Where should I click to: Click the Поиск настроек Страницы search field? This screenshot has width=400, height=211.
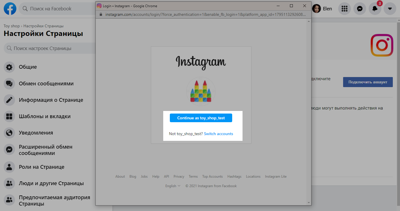coord(49,48)
